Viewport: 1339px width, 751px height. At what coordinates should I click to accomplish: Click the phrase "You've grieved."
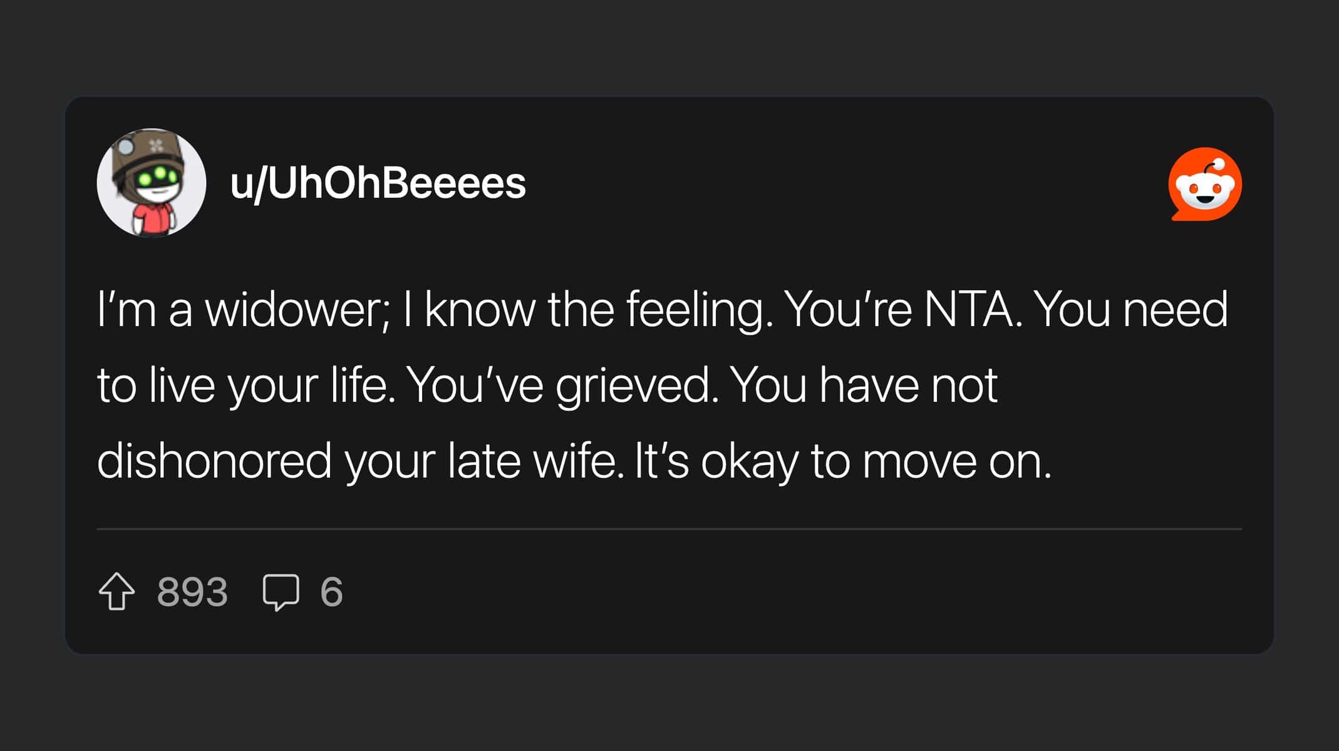(x=562, y=385)
